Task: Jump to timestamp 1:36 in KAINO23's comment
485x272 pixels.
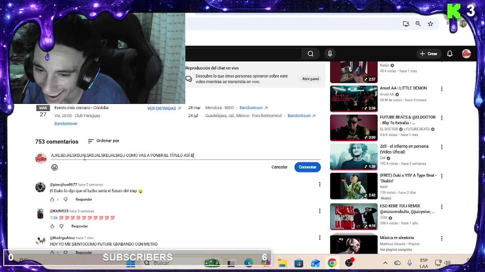Action: tap(54, 218)
